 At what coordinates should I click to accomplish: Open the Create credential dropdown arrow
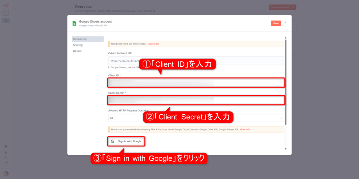point(294,7)
